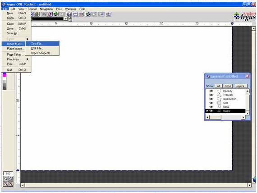This screenshot has width=257, height=193.
Task: Toggle Maps layer visibility eye
Action: [x=211, y=111]
